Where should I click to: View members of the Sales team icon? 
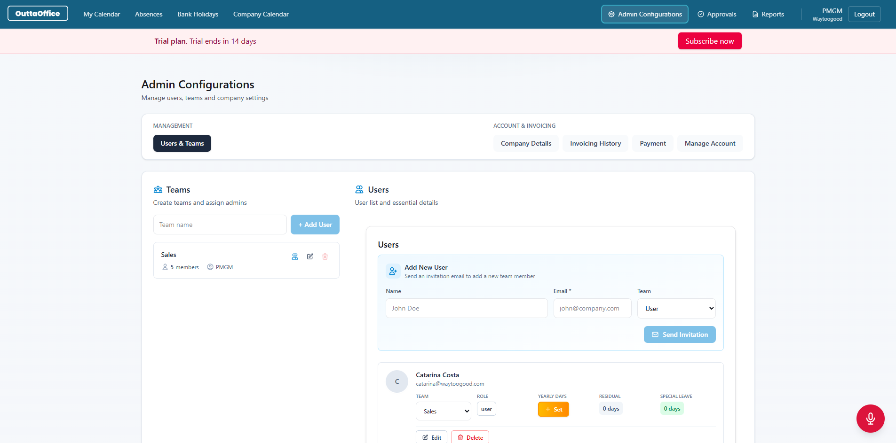tap(295, 256)
